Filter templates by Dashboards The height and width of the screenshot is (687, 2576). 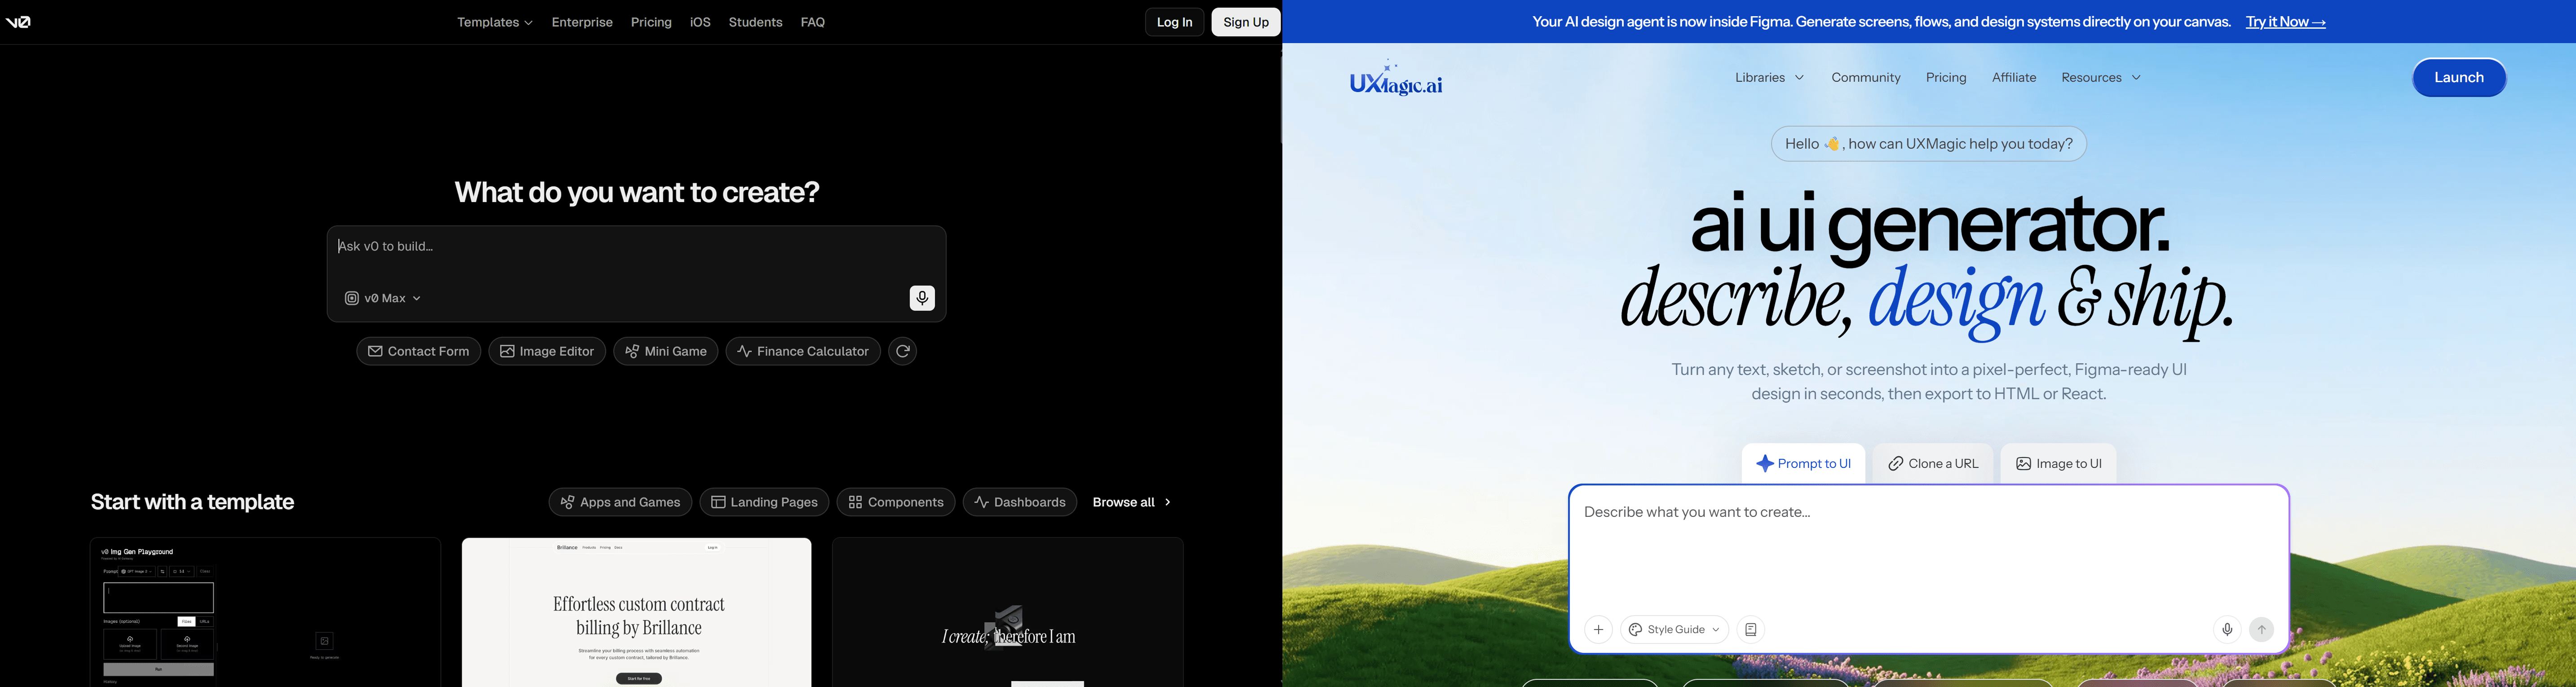coord(1020,502)
